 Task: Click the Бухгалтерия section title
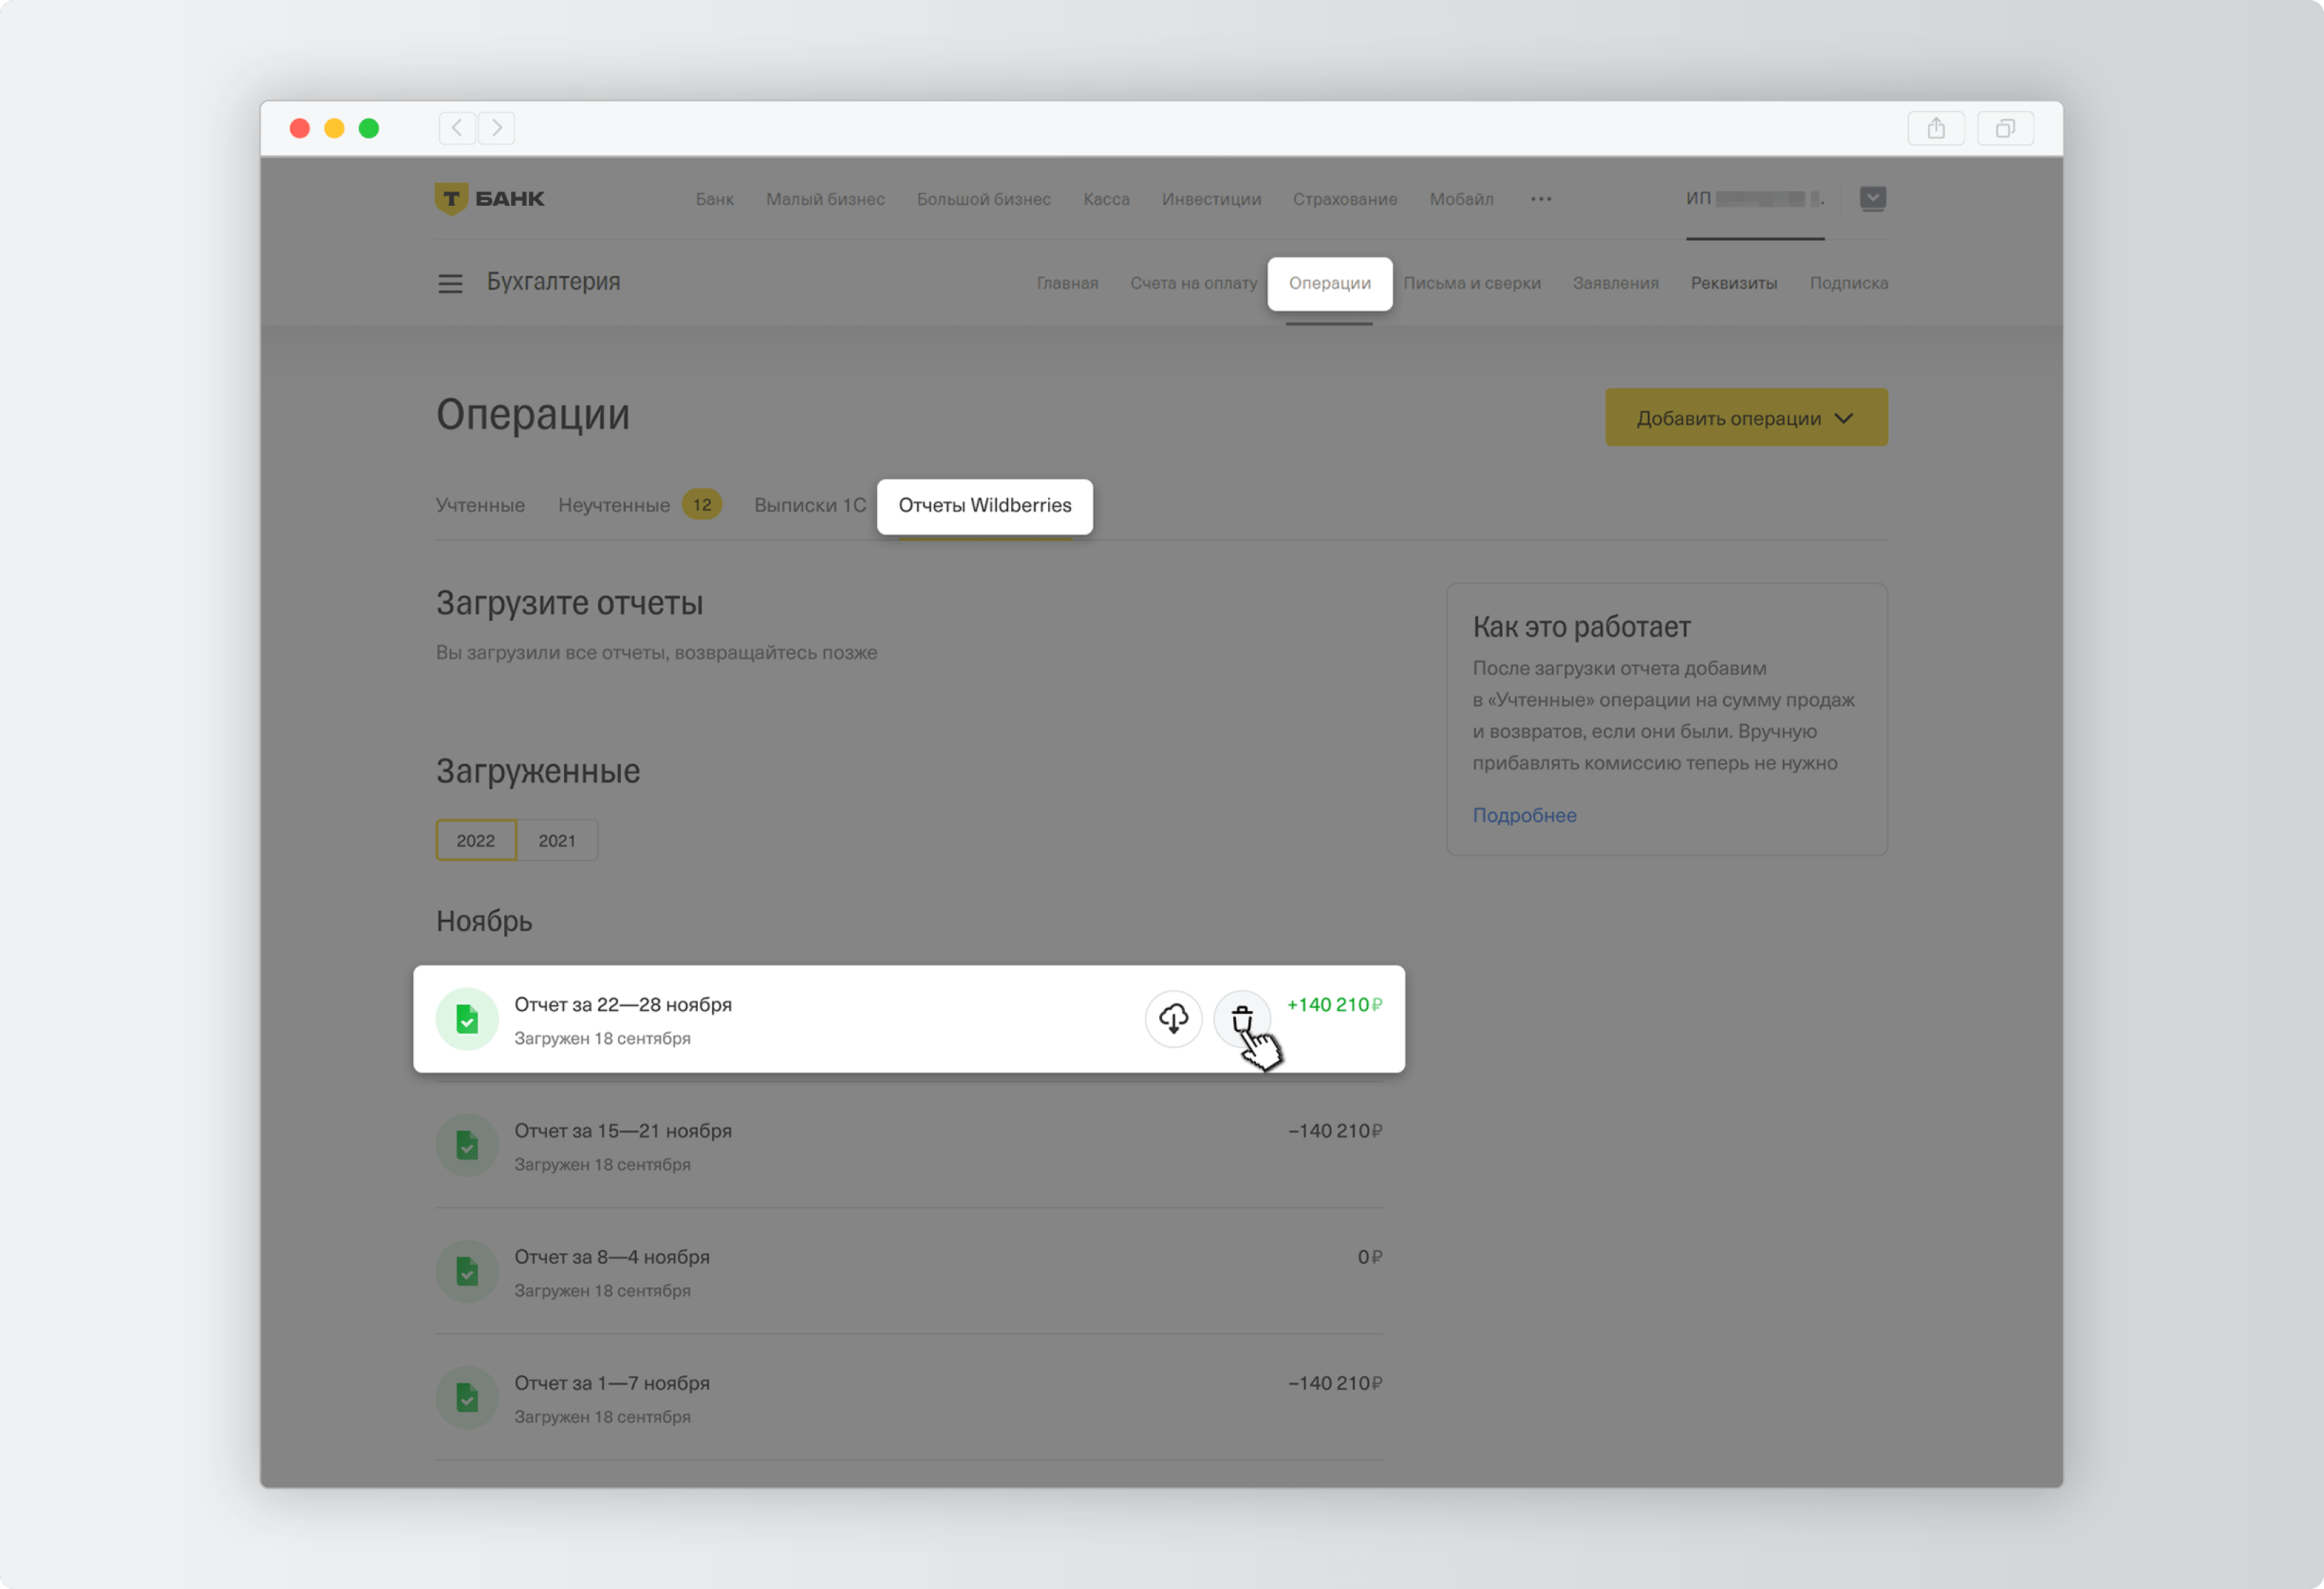click(x=553, y=282)
